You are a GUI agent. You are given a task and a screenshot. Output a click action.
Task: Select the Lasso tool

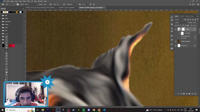pyautogui.click(x=7, y=42)
